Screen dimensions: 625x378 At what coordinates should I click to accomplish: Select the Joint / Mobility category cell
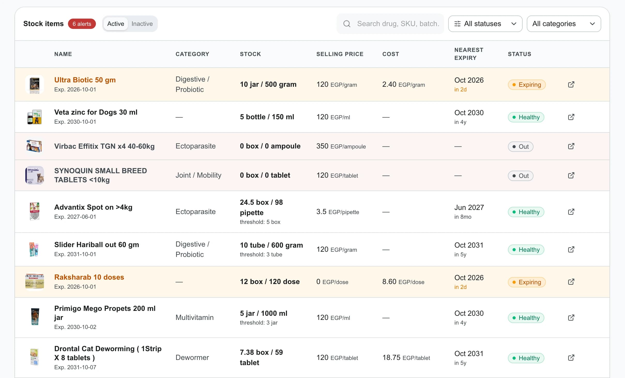coord(198,175)
